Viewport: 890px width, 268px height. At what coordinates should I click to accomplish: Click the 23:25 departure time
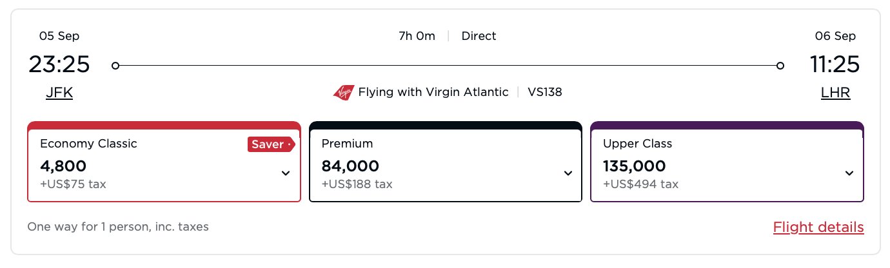point(59,64)
